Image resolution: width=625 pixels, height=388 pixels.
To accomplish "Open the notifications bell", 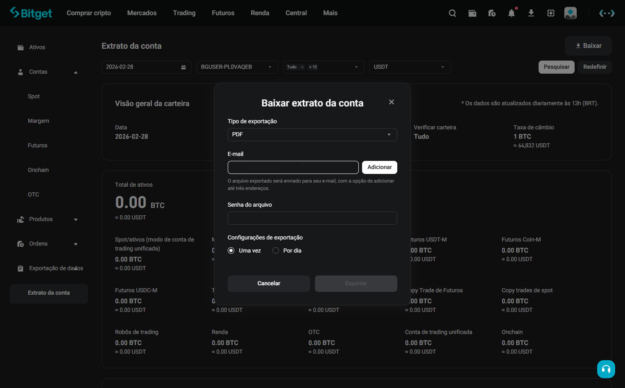I will [x=512, y=13].
